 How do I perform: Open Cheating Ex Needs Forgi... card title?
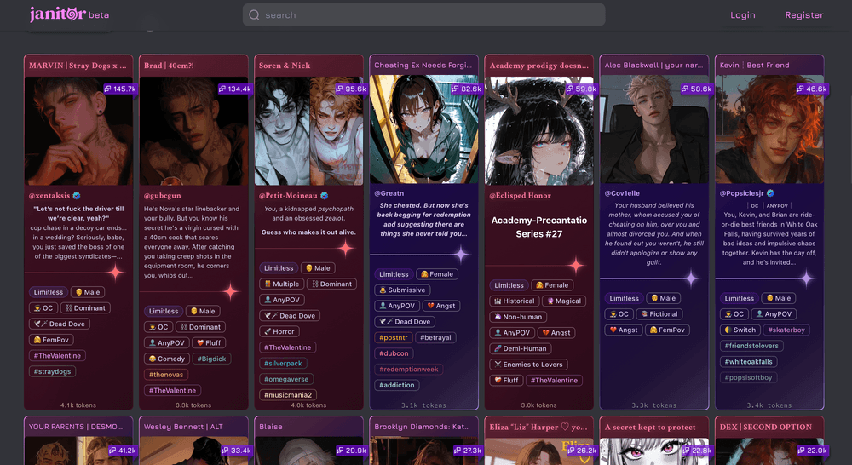tap(423, 66)
